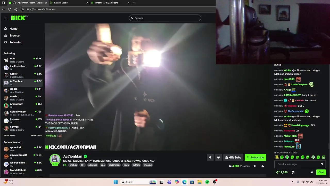Open the channel points shop icon

coord(293,172)
